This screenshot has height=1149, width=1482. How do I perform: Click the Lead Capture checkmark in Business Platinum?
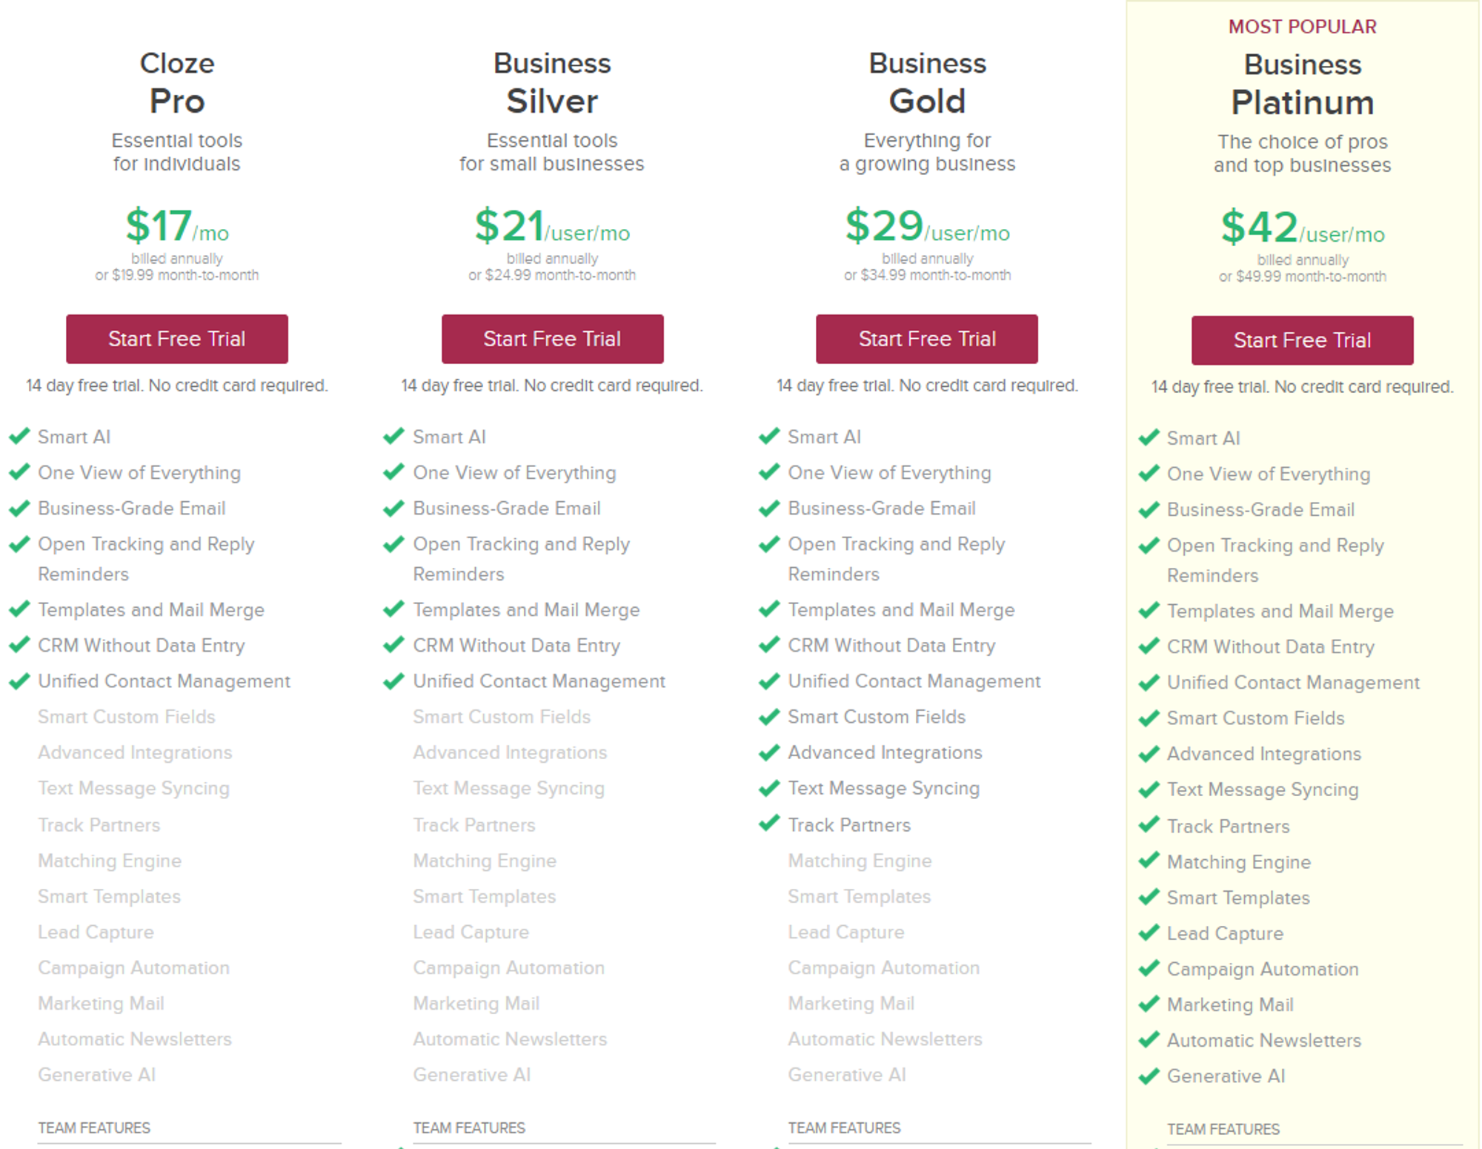point(1149,933)
